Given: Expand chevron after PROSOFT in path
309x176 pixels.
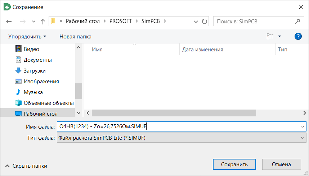Looking at the screenshot, I should [x=136, y=21].
